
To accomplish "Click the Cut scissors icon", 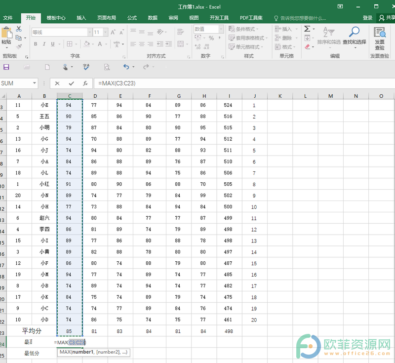I will (x=19, y=29).
